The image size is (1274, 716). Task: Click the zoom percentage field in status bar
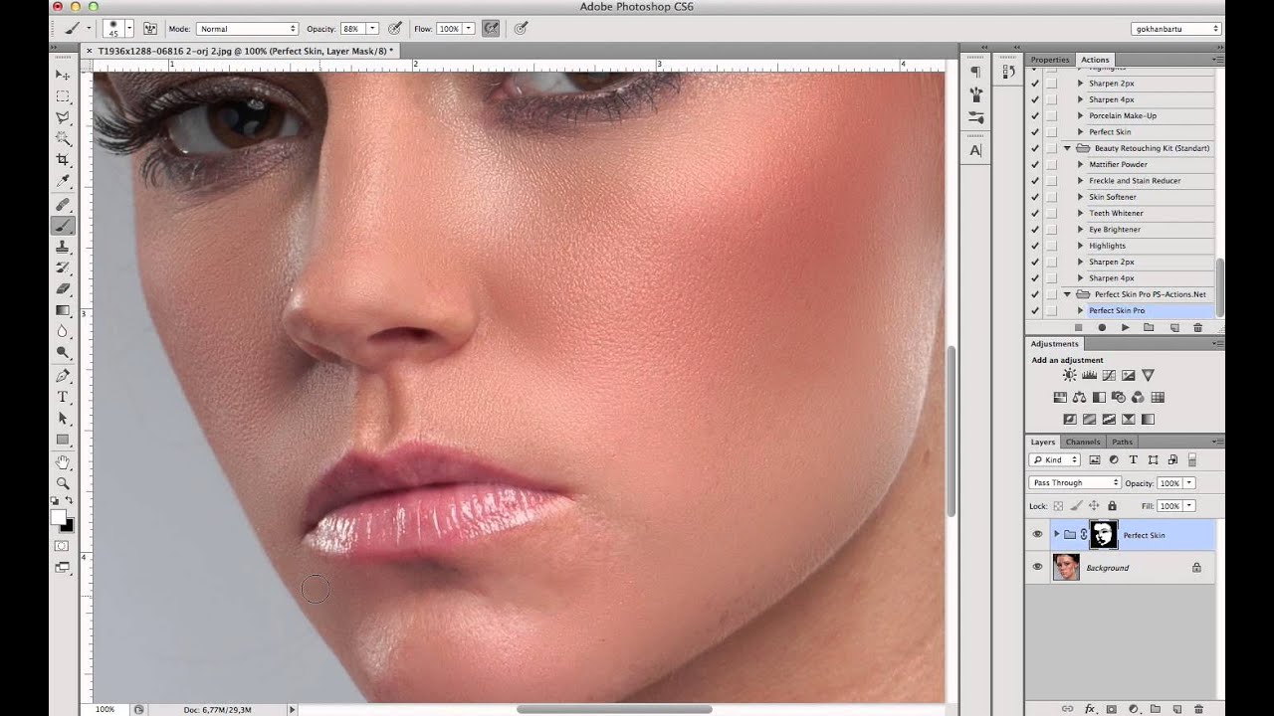click(x=105, y=709)
